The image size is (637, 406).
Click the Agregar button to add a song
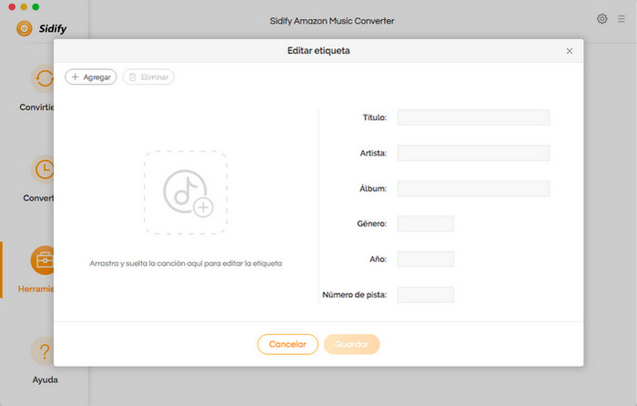click(x=91, y=76)
